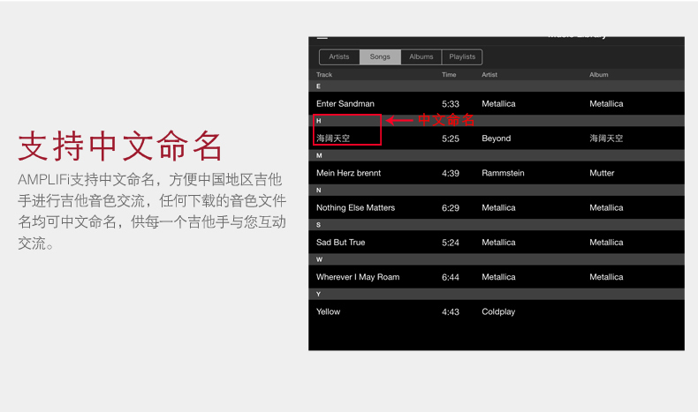
Task: Select the Mein Herz brennt track
Action: pos(348,173)
